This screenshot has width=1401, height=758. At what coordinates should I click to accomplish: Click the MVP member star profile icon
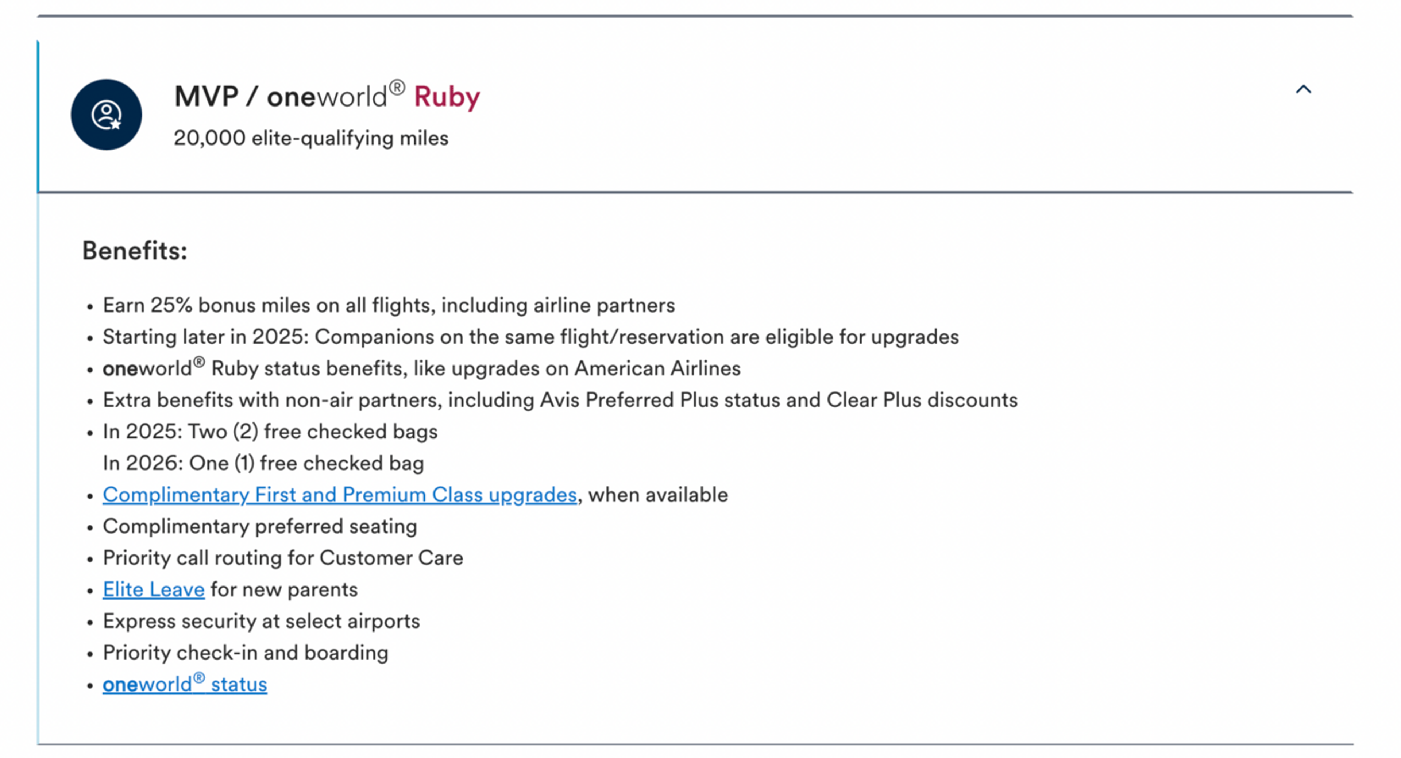click(107, 115)
